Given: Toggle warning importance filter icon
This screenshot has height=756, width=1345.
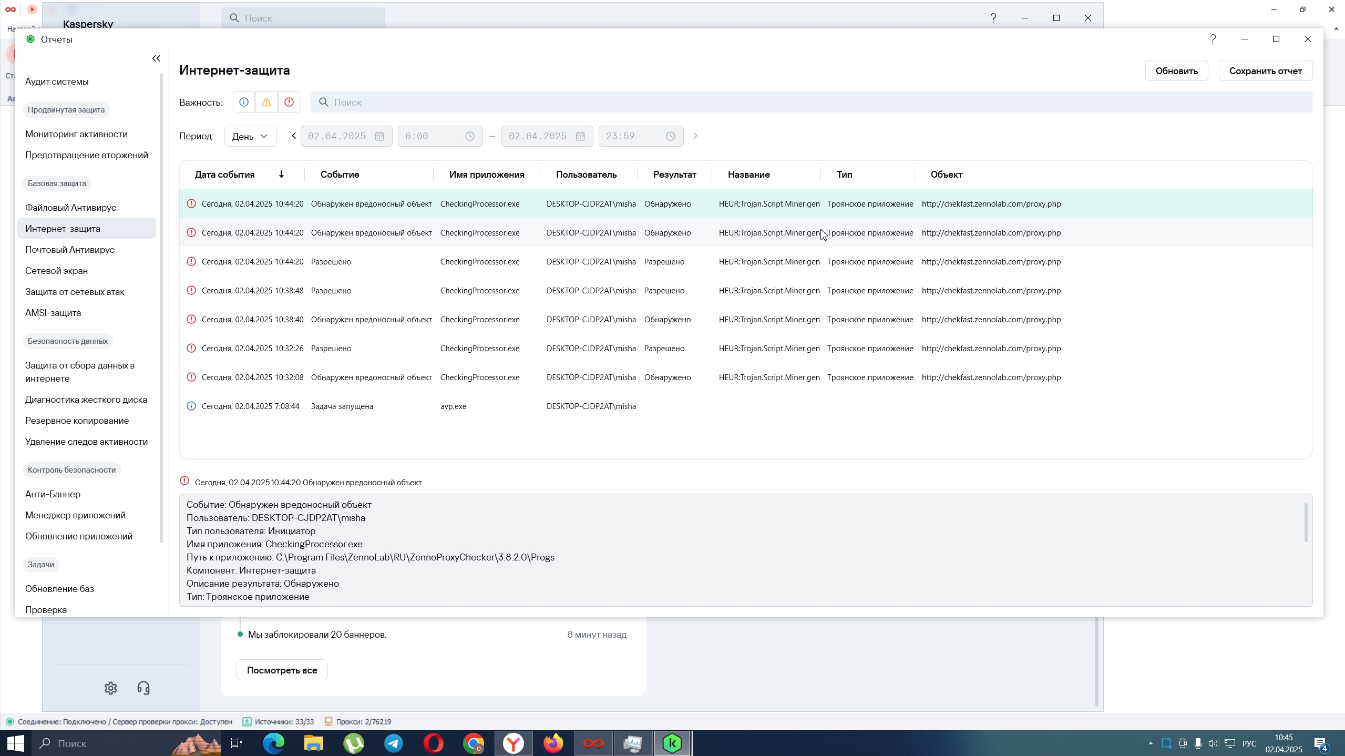Looking at the screenshot, I should click(266, 102).
